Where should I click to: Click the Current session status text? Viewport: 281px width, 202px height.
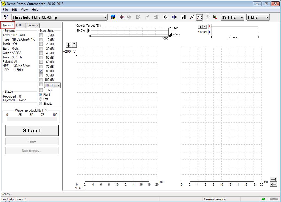(215, 199)
